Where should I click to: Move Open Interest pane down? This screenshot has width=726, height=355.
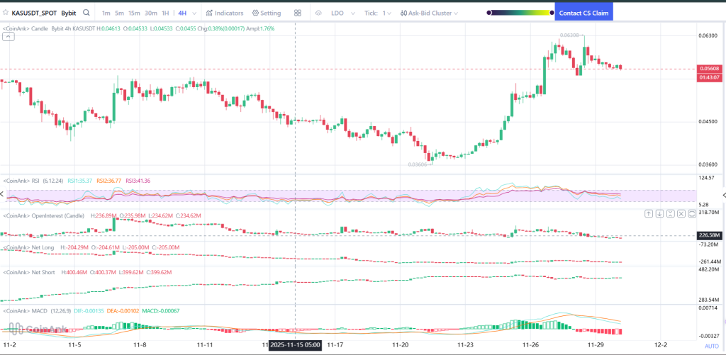click(x=659, y=213)
